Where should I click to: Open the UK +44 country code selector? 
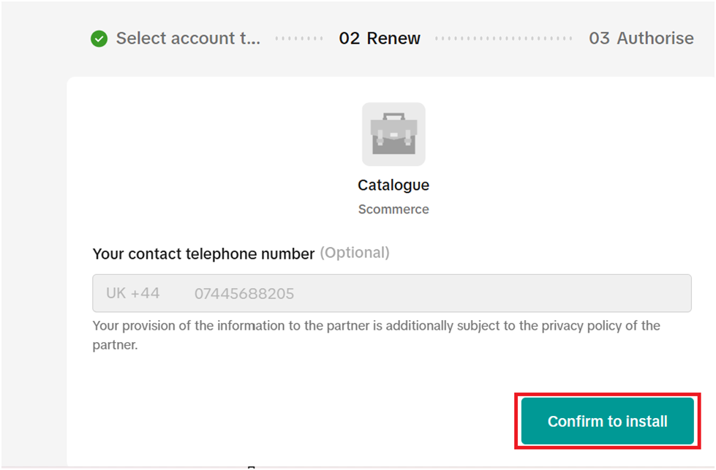133,294
